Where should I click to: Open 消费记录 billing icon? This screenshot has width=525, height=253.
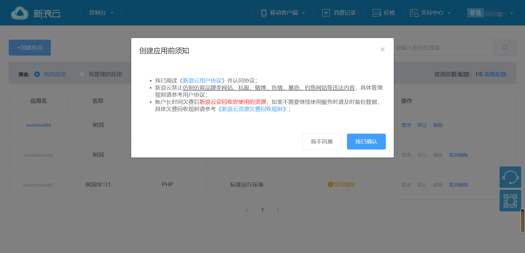(x=326, y=13)
